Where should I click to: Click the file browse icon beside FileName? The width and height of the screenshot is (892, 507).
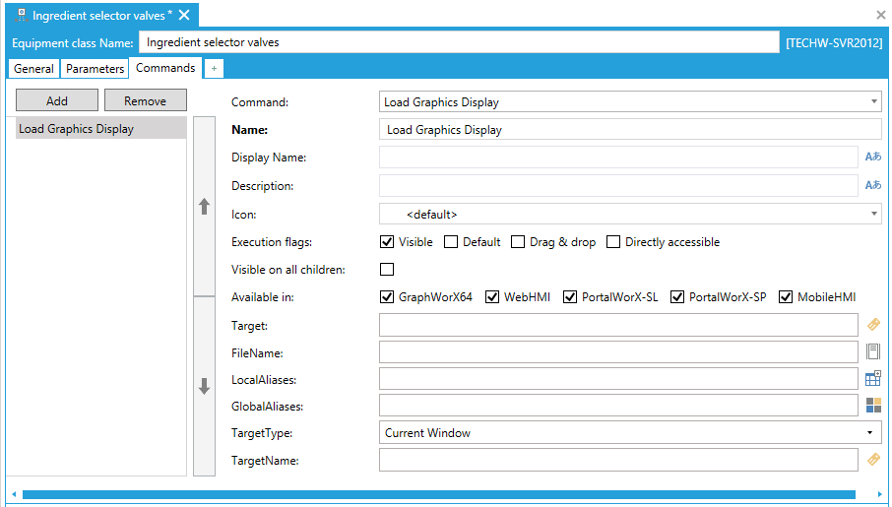[x=872, y=351]
